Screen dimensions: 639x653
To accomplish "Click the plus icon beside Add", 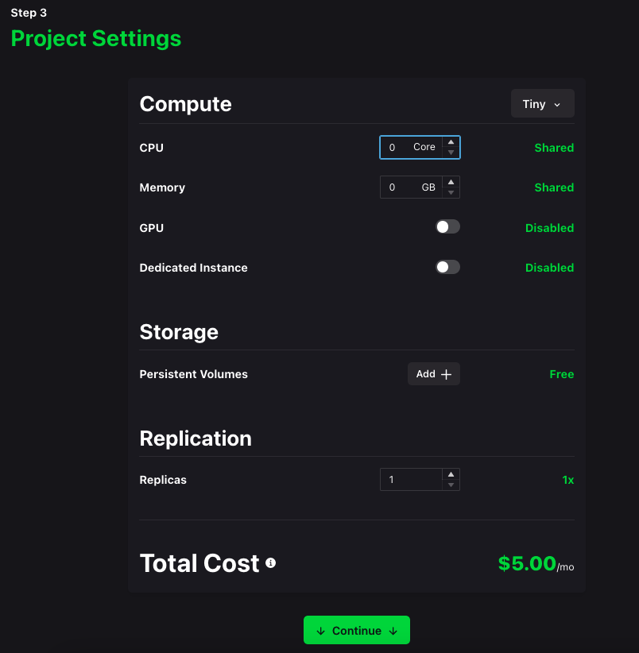I will tap(446, 374).
